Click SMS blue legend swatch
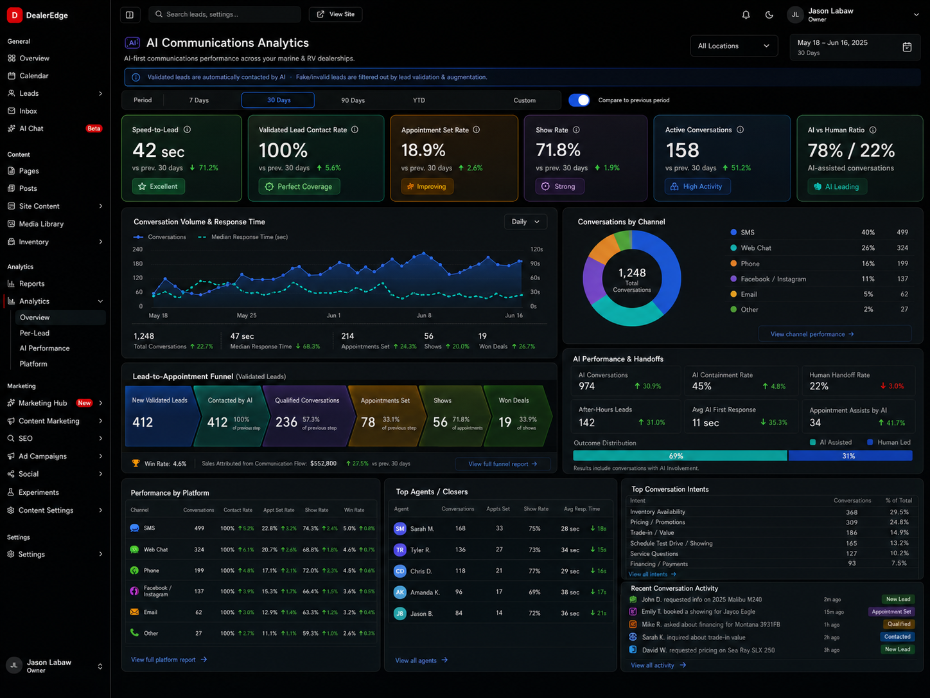Screen dimensions: 930x698 (x=733, y=233)
